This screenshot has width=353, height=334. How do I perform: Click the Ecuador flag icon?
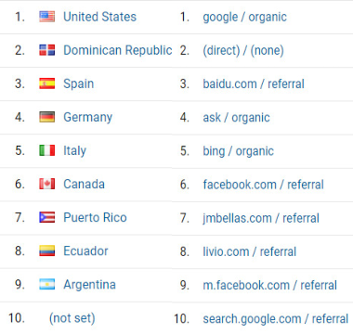pos(47,250)
